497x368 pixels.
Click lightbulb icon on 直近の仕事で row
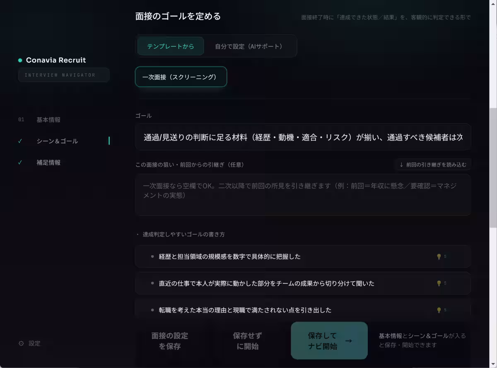[439, 283]
